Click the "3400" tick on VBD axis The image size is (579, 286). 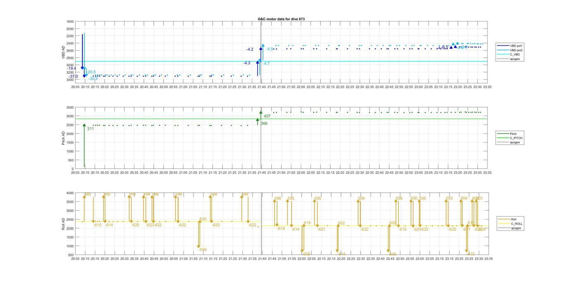click(70, 80)
